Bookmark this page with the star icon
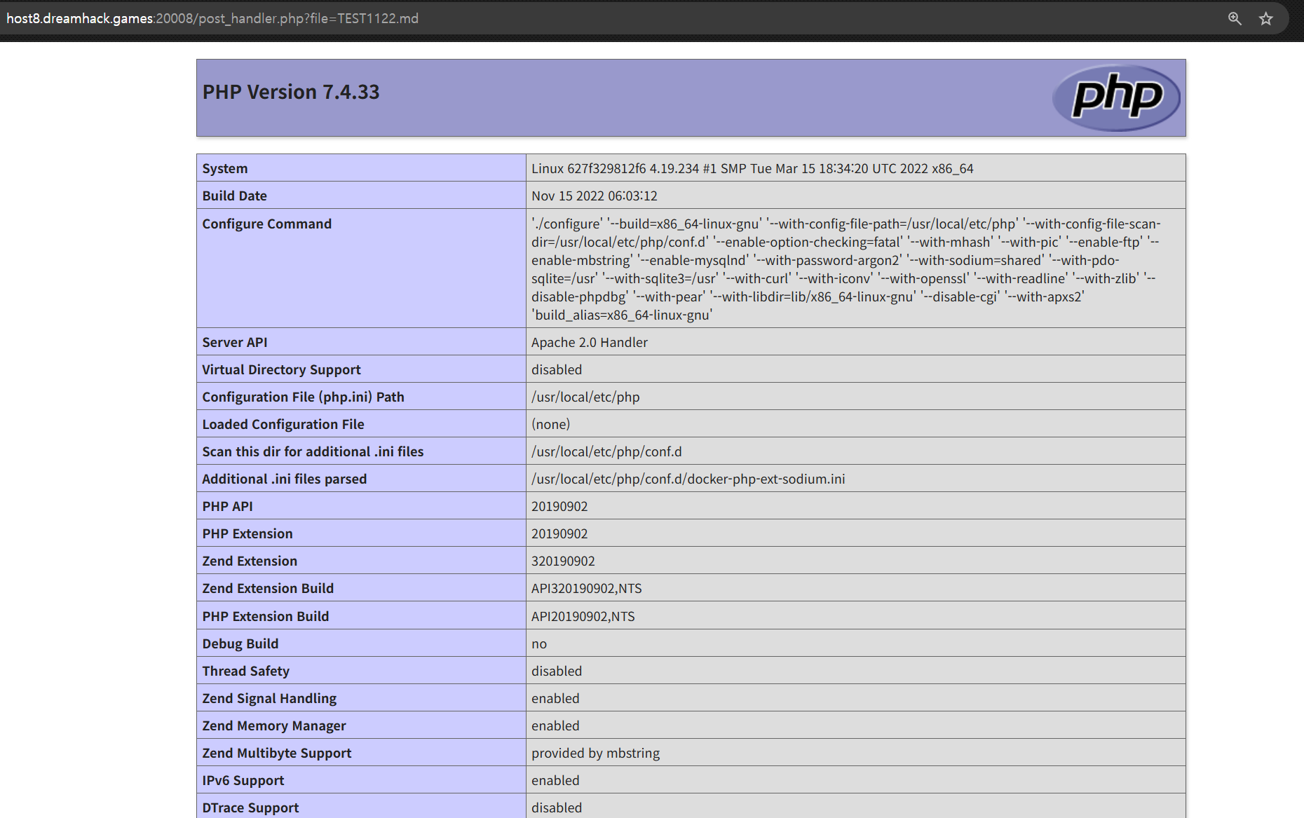The image size is (1304, 818). pos(1265,19)
